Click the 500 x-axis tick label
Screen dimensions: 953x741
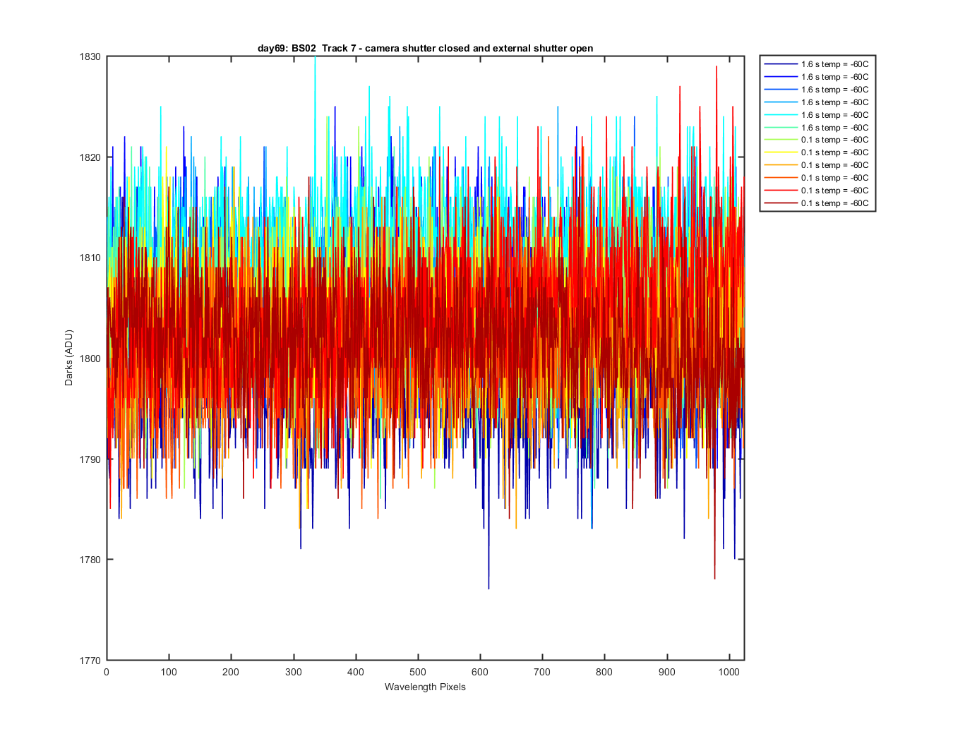point(418,672)
